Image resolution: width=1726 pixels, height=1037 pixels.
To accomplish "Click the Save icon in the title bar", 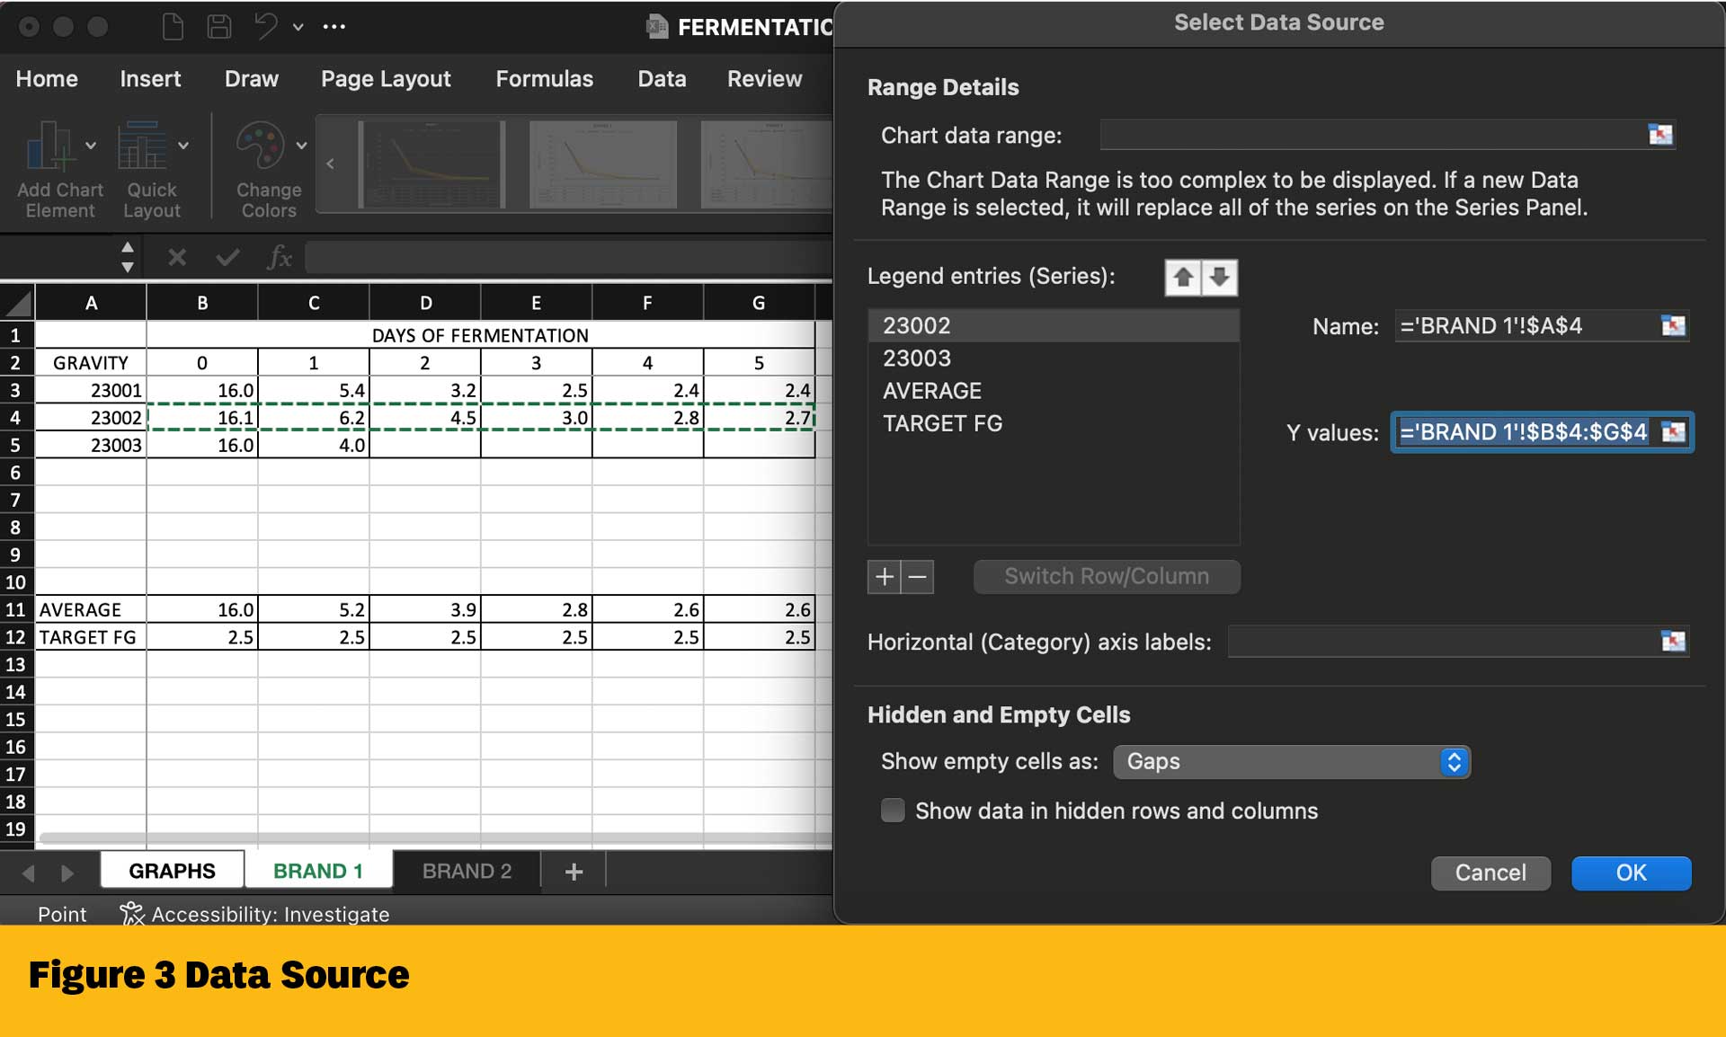I will coord(218,27).
